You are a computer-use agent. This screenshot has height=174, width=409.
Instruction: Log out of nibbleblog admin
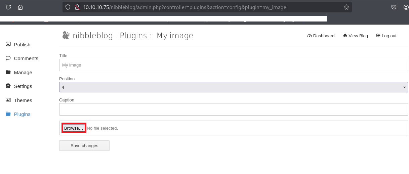[x=386, y=36]
